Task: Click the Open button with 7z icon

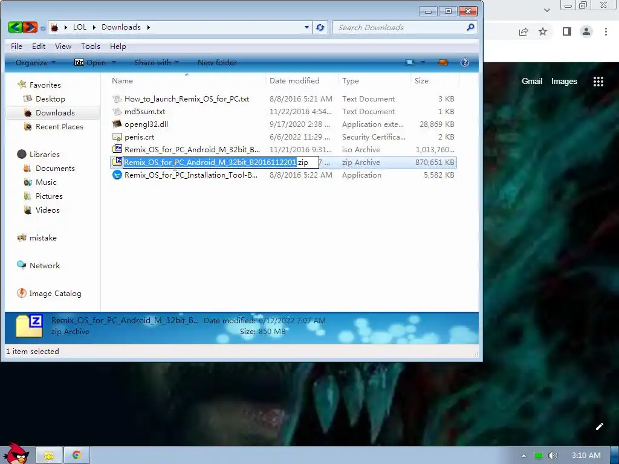Action: click(91, 62)
